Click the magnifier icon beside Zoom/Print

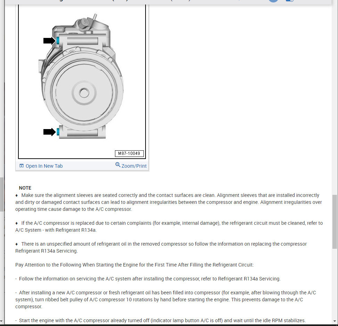(118, 165)
